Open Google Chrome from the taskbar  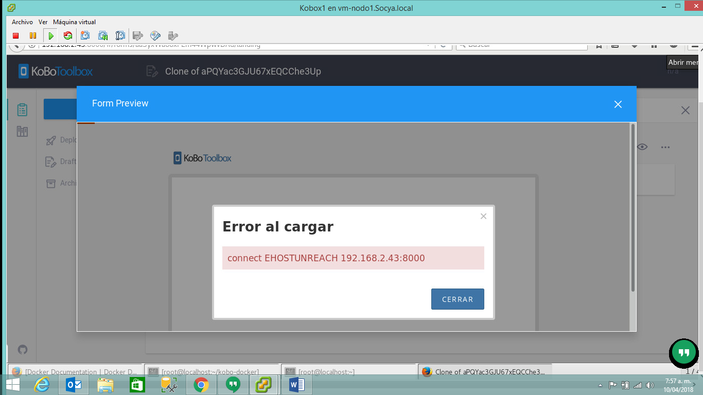pyautogui.click(x=201, y=384)
